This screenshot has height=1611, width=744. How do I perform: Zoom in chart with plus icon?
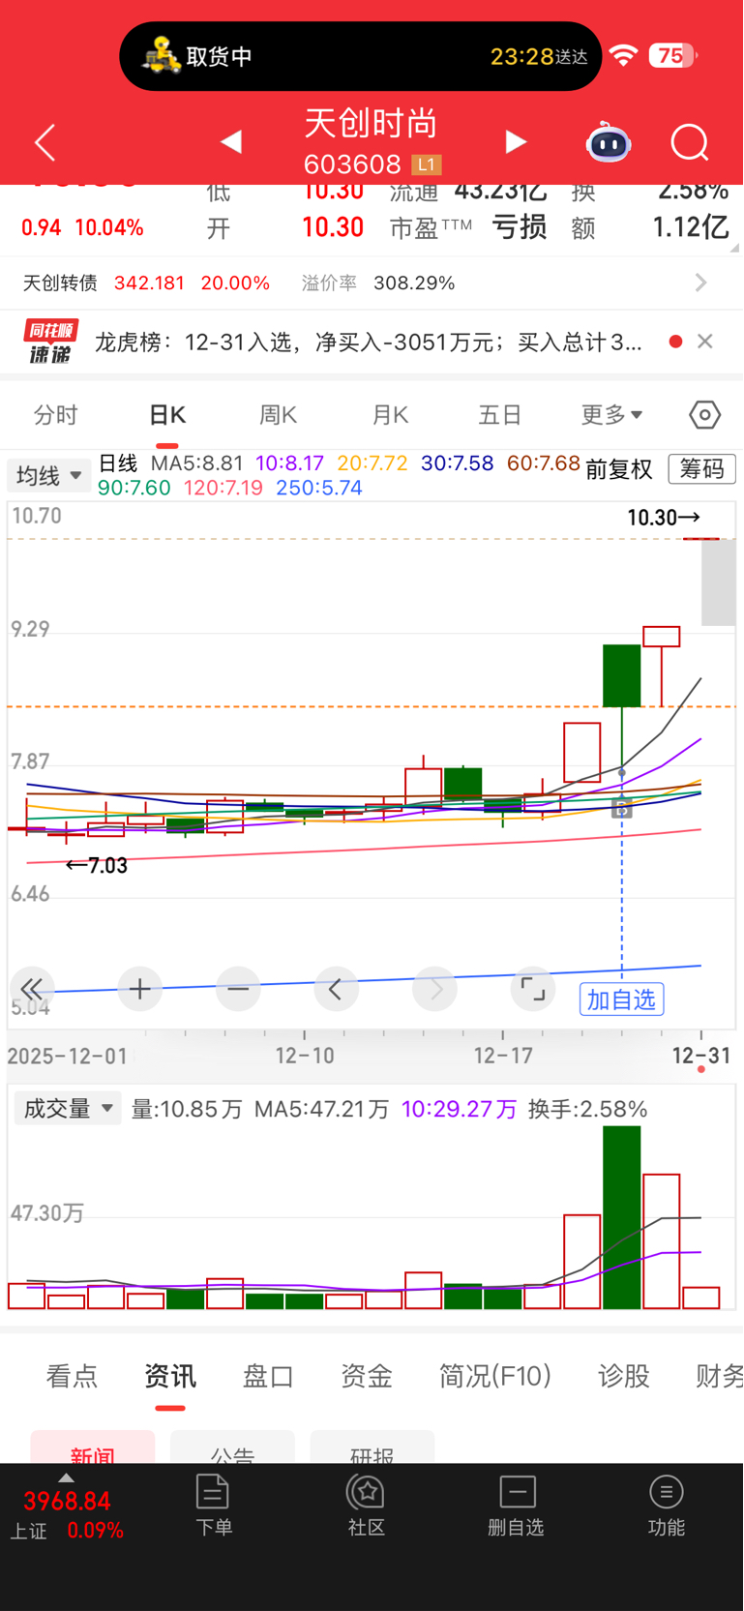[x=140, y=989]
